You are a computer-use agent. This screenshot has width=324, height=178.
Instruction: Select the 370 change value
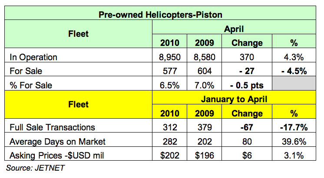coord(247,57)
